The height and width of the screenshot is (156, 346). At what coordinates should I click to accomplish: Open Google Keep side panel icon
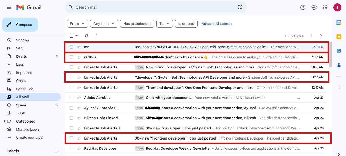tap(339, 37)
